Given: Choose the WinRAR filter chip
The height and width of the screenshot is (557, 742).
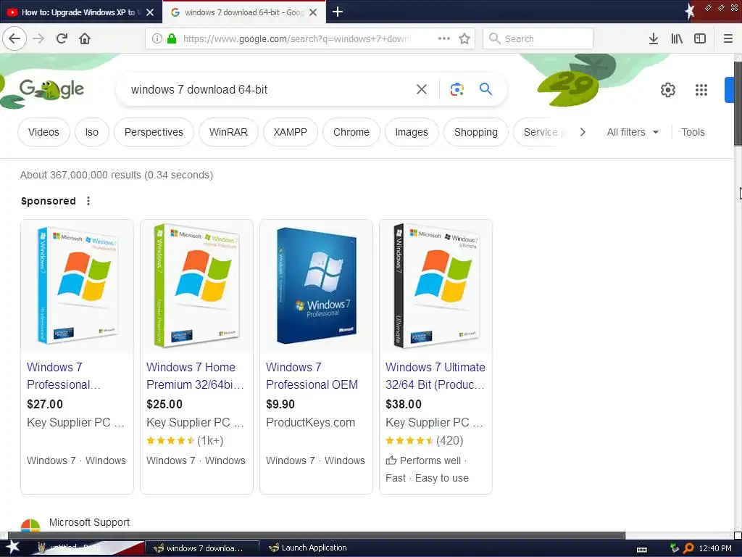Looking at the screenshot, I should [x=228, y=132].
